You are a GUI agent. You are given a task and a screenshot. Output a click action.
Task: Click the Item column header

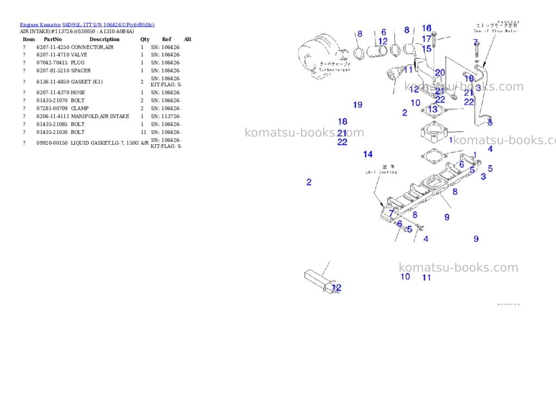(29, 39)
